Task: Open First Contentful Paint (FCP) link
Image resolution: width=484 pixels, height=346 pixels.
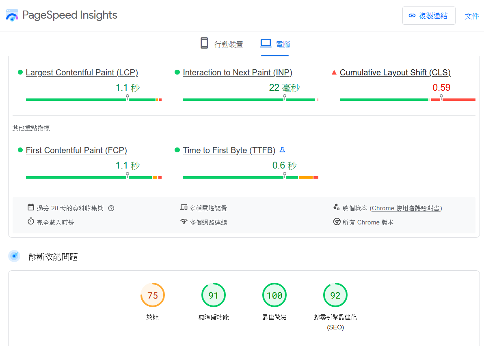Action: click(x=76, y=150)
